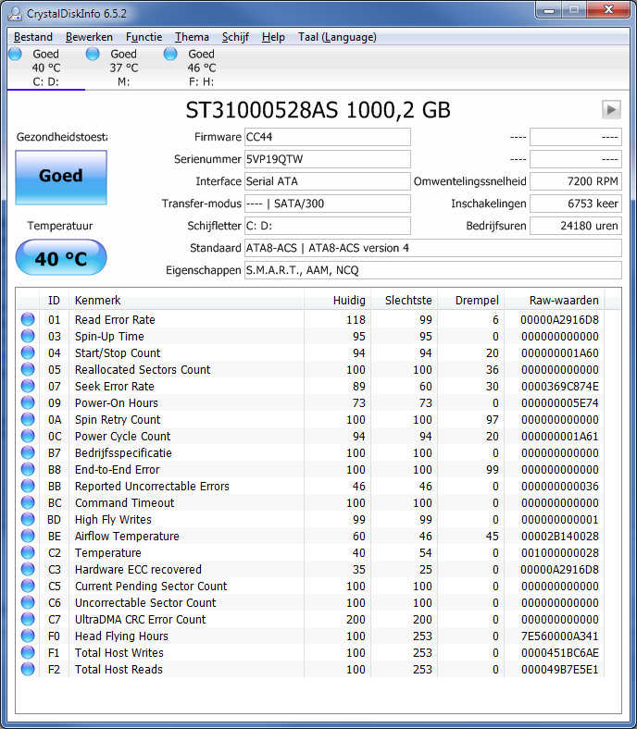Click the Raw-waarden column header

[x=555, y=301]
